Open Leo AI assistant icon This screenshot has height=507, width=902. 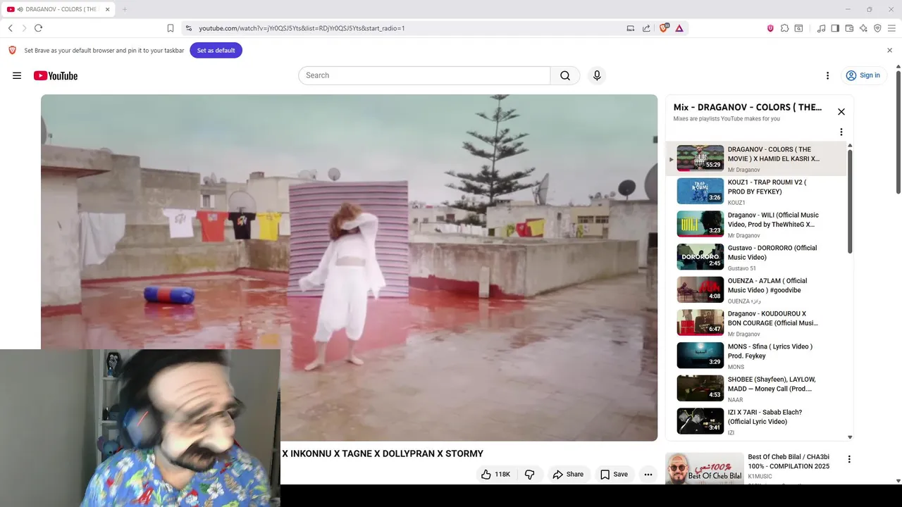pos(863,28)
